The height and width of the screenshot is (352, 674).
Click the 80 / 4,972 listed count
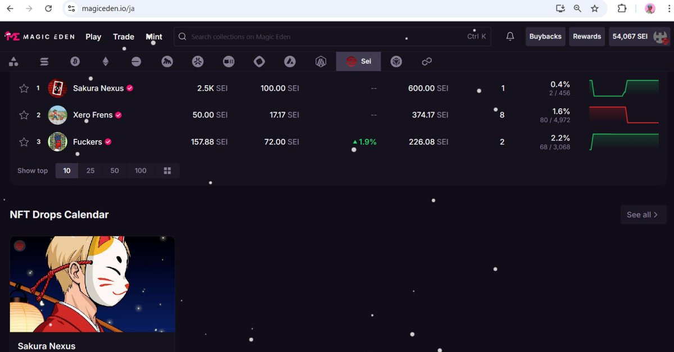pyautogui.click(x=554, y=120)
